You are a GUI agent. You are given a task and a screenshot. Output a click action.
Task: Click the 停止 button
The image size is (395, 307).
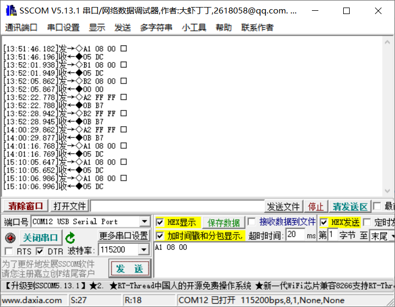coord(316,207)
